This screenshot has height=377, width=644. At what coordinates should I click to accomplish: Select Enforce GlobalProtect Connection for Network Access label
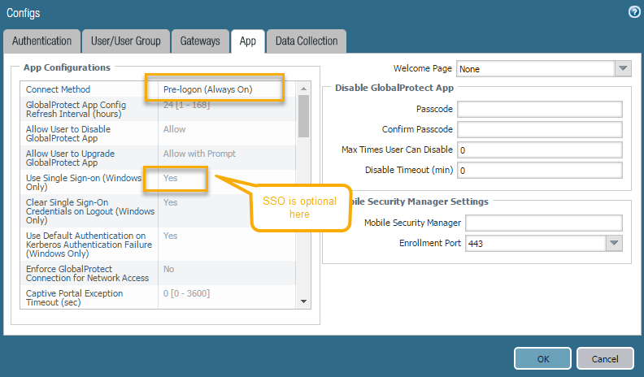[87, 274]
